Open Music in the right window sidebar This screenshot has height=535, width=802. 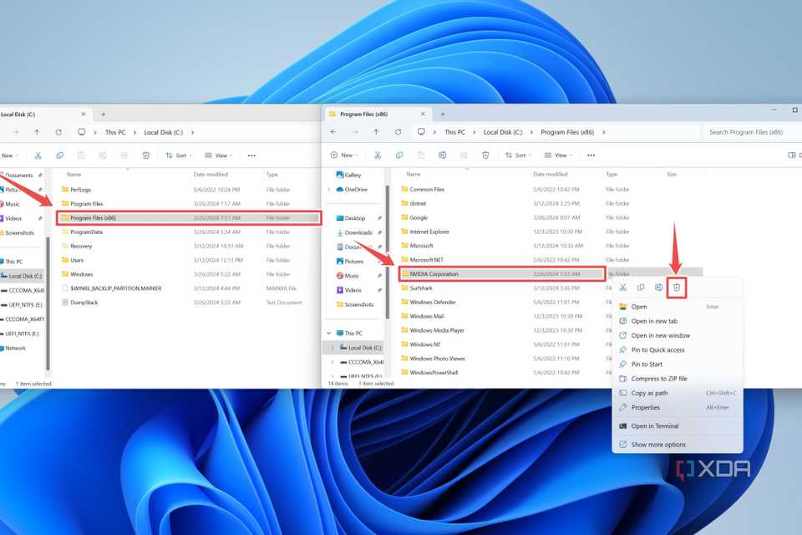point(348,276)
